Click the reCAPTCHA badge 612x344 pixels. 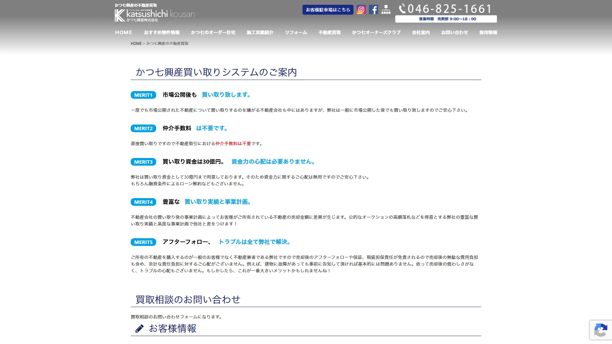[x=601, y=331]
